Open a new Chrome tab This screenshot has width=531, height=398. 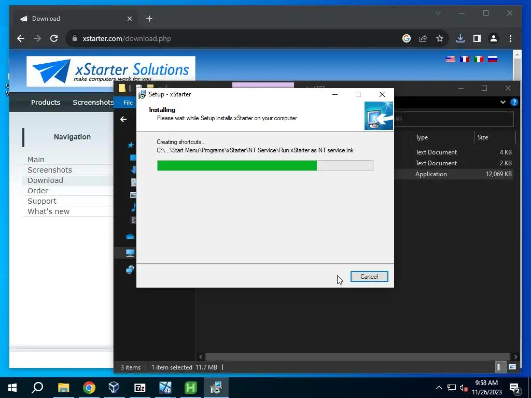click(149, 19)
